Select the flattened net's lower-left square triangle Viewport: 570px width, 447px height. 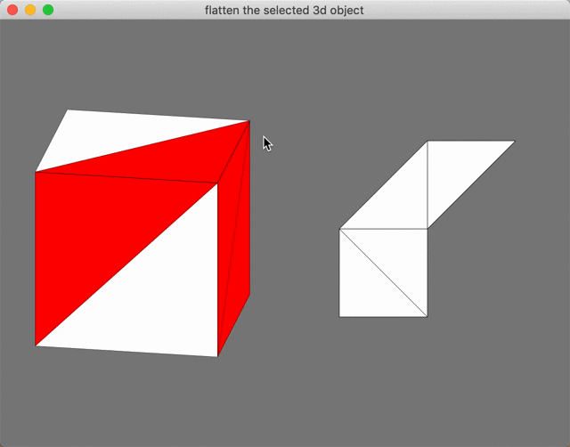click(367, 289)
